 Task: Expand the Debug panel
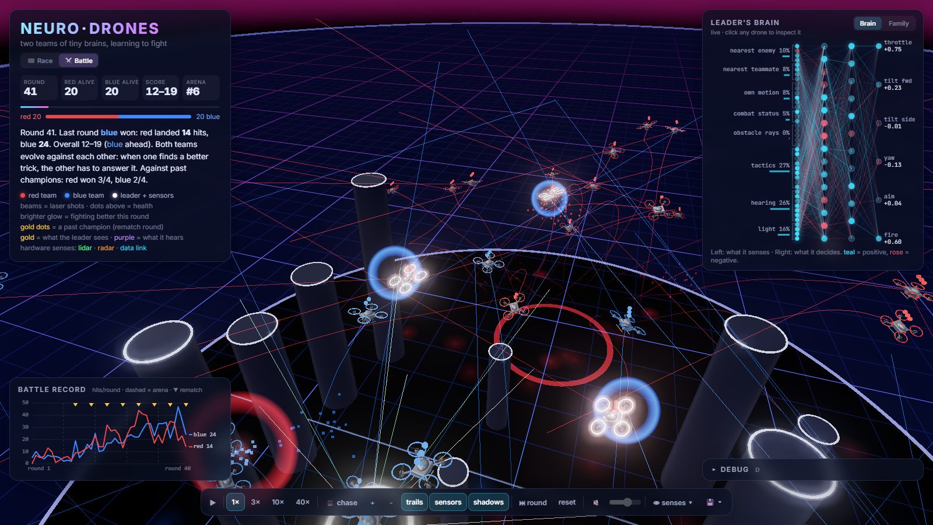point(812,470)
